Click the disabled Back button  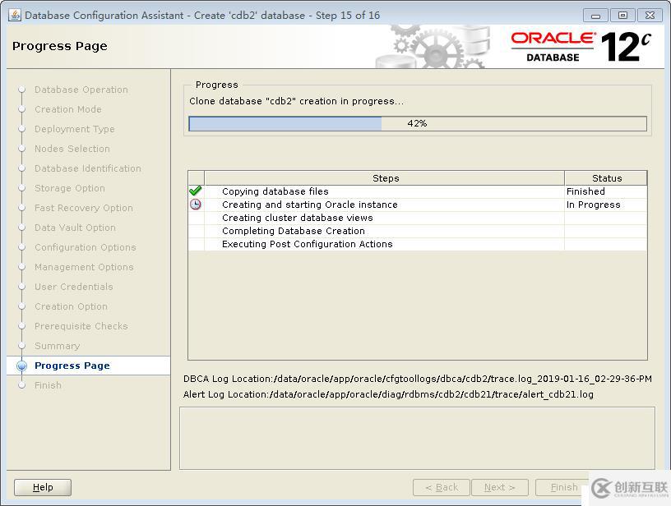click(x=442, y=487)
